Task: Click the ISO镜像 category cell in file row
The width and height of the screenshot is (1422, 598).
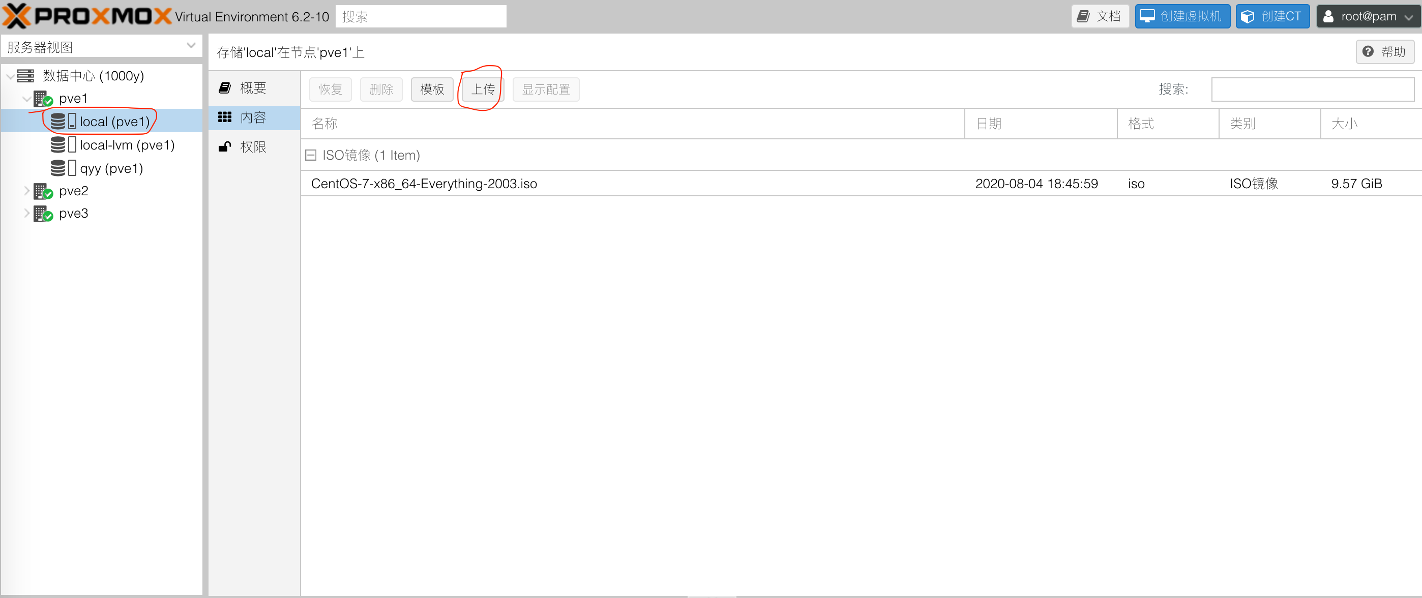Action: (1254, 184)
